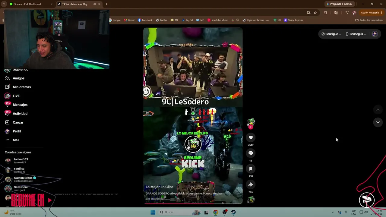Open the spinning sound disc of the video
The image size is (386, 217).
coord(251,200)
